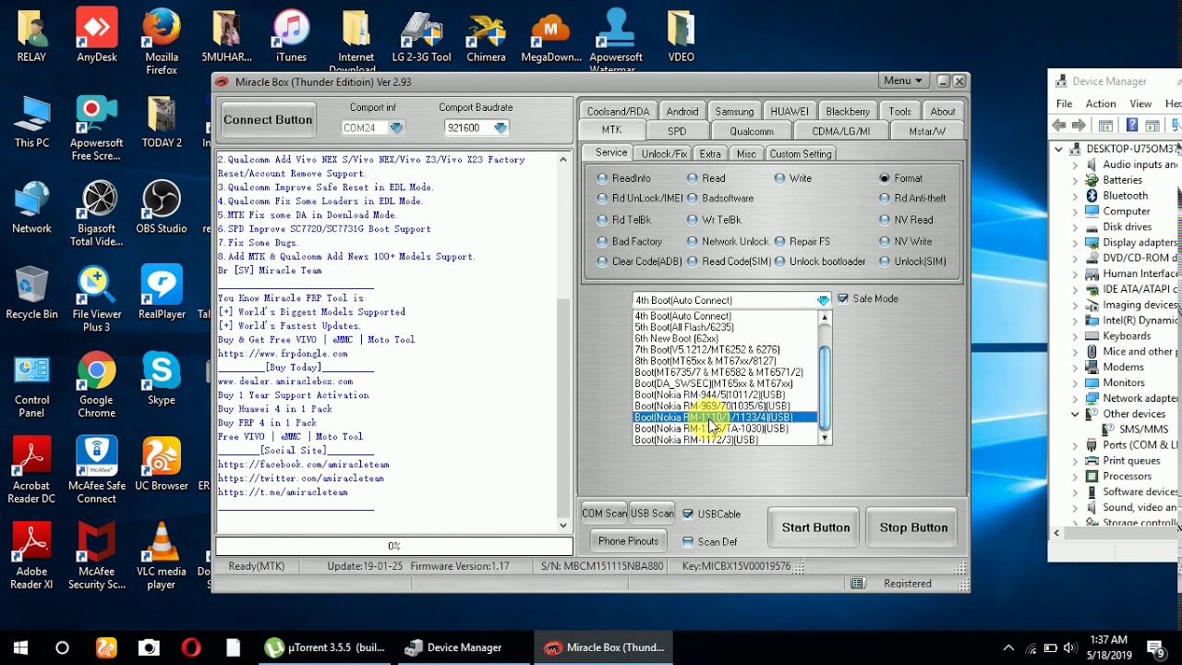
Task: Launch OBS Studio from desktop
Action: (x=162, y=208)
